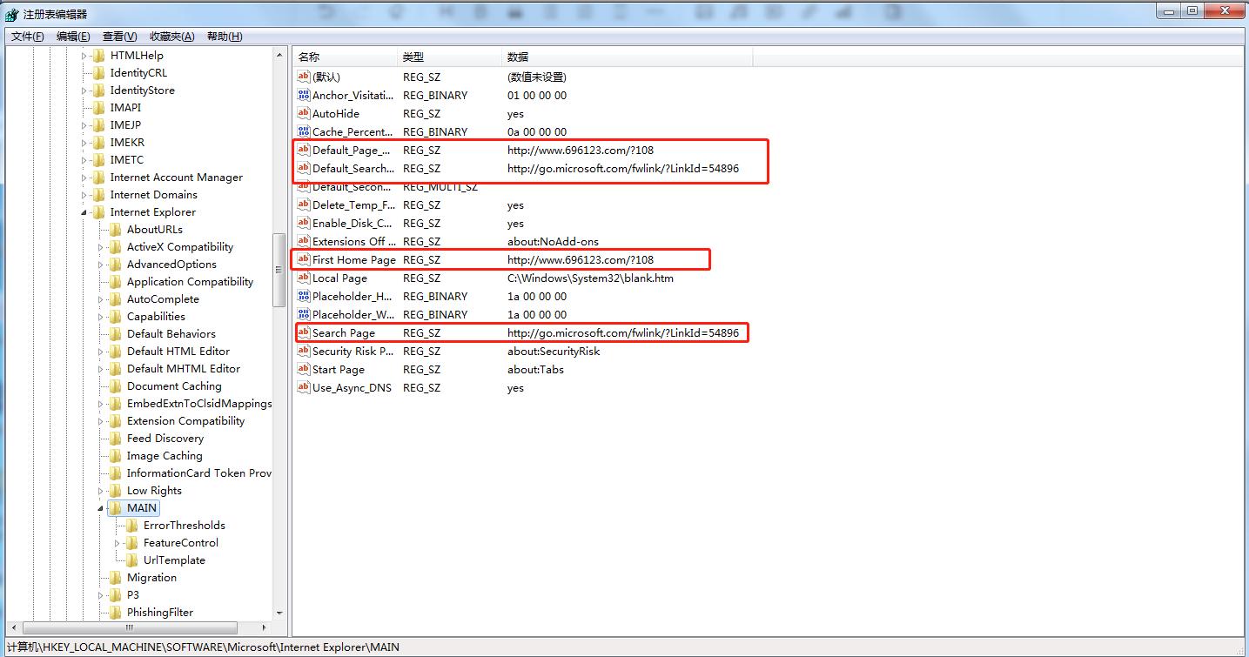1249x657 pixels.
Task: Click the AutoComplete folder icon
Action: click(x=115, y=298)
